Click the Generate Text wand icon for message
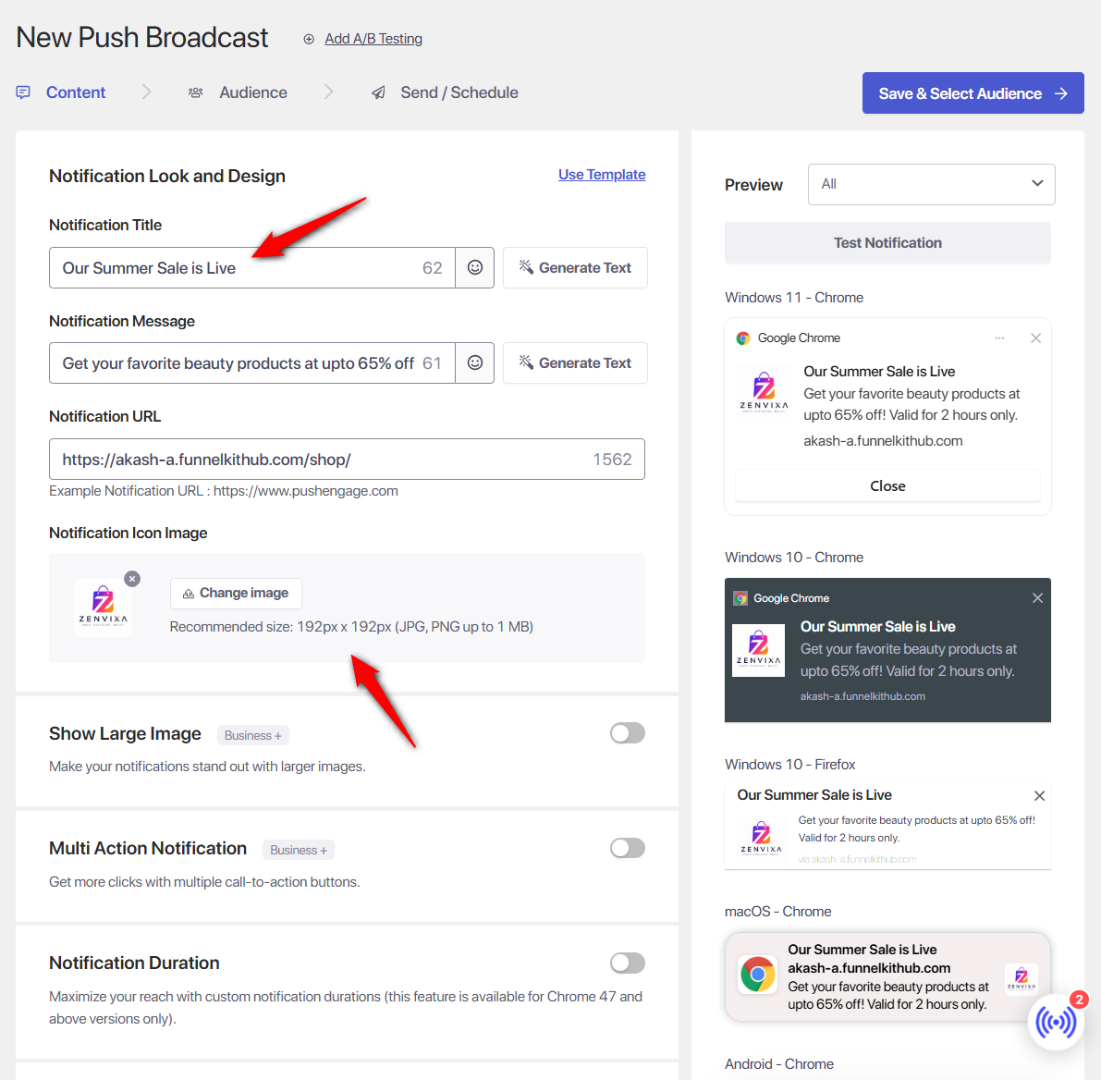Viewport: 1101px width, 1080px height. click(525, 362)
